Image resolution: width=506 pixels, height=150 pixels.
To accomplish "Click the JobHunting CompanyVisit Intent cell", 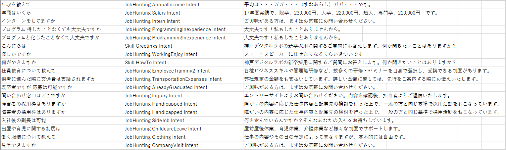I will [x=183, y=145].
